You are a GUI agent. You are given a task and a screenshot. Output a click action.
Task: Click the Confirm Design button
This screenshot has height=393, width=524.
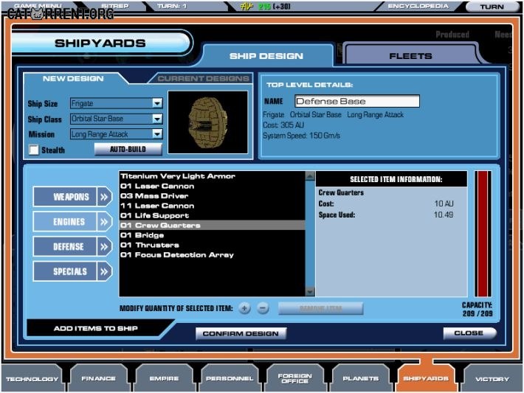tap(241, 333)
